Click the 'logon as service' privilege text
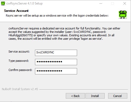Screen dimensions: 131x102 92,39
